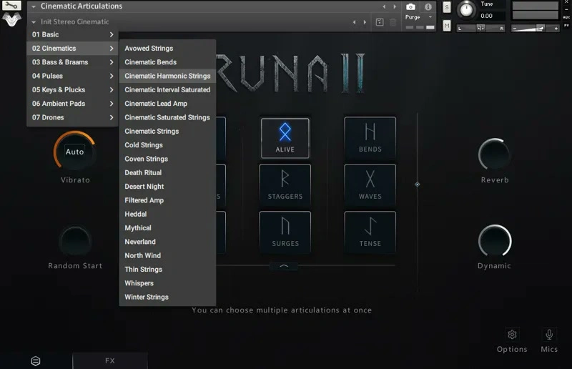572x369 pixels.
Task: Choose the Cold Strings preset
Action: pos(167,145)
